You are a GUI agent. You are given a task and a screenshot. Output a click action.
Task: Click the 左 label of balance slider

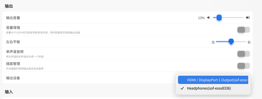(x=213, y=42)
